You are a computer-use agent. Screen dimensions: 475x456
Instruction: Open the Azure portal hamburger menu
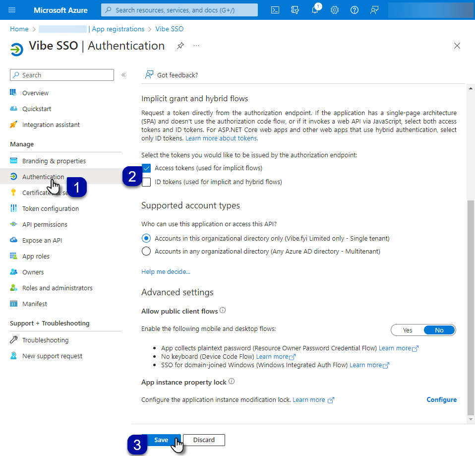pos(12,10)
